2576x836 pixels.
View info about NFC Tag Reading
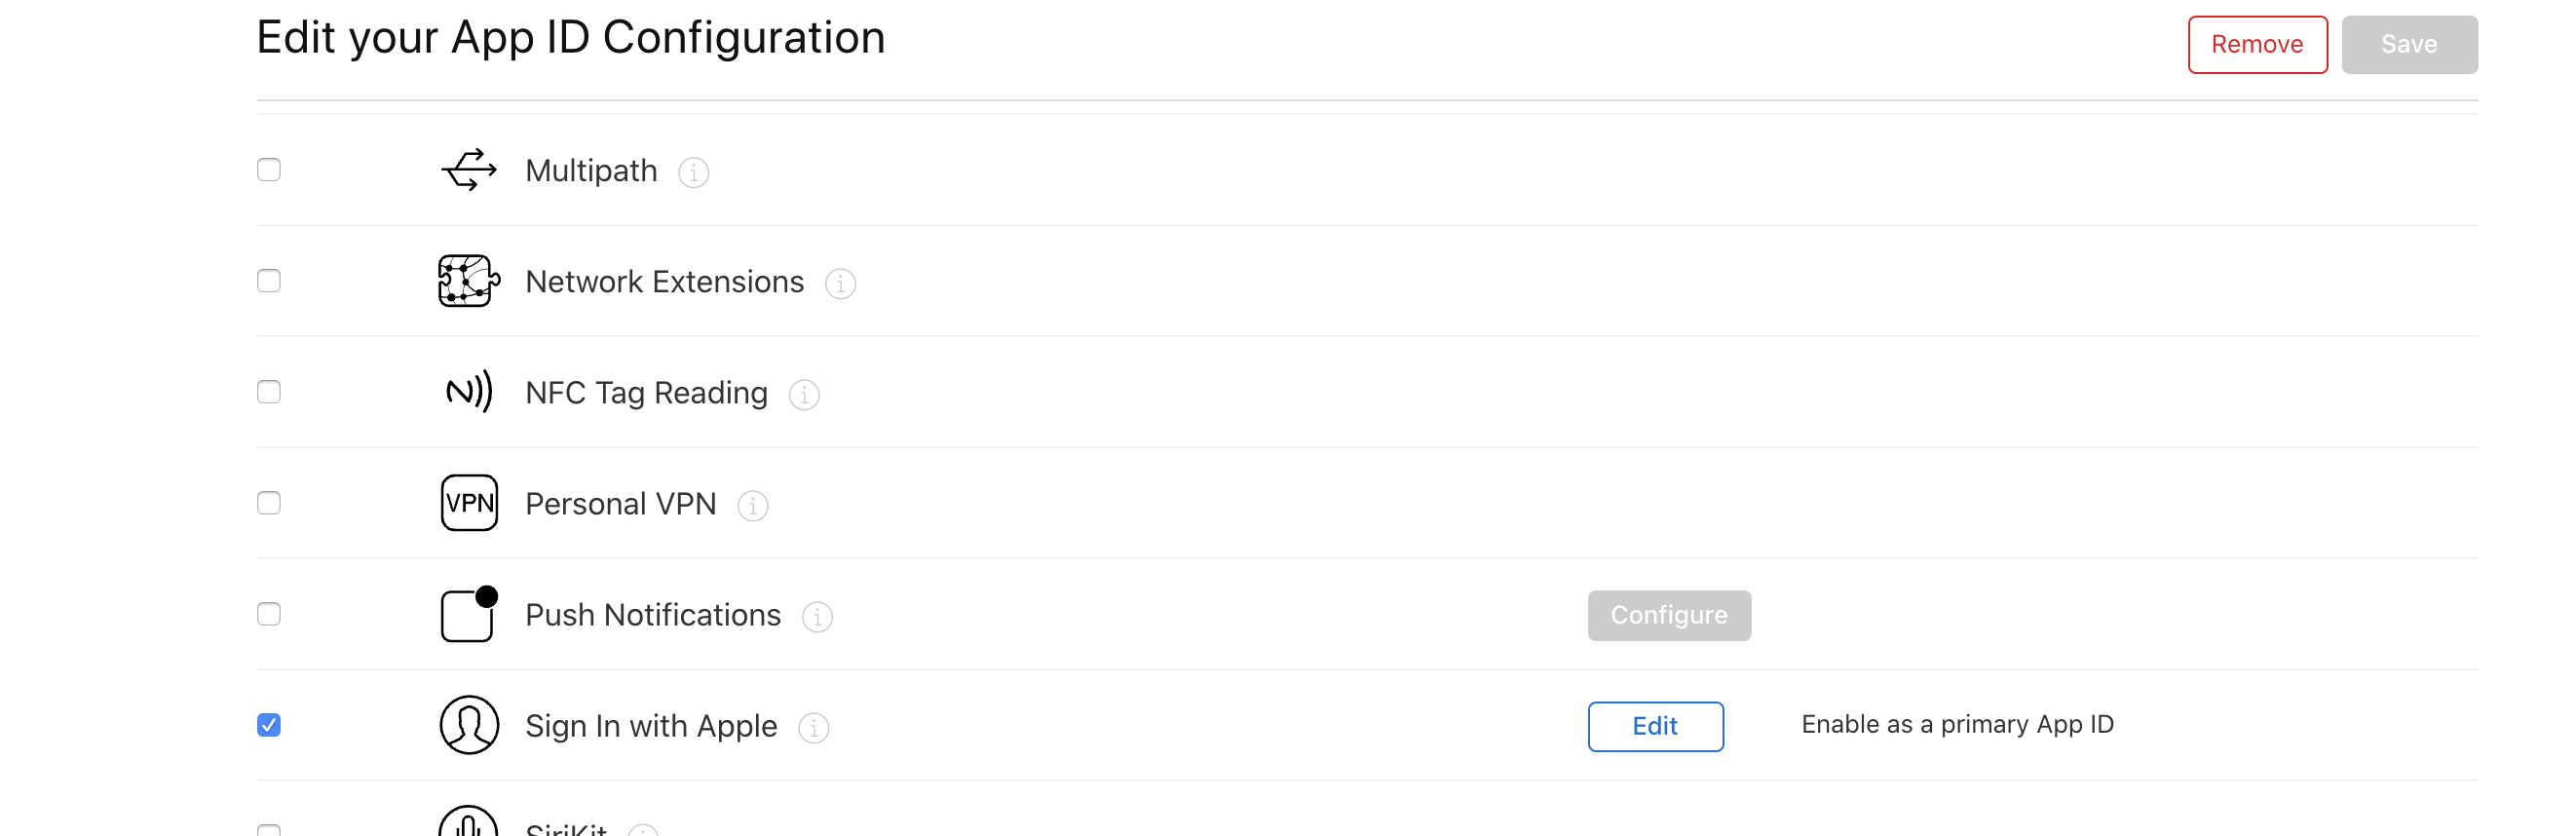(804, 395)
